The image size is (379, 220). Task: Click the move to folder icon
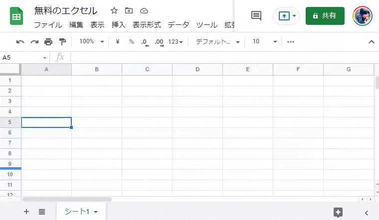(x=129, y=10)
